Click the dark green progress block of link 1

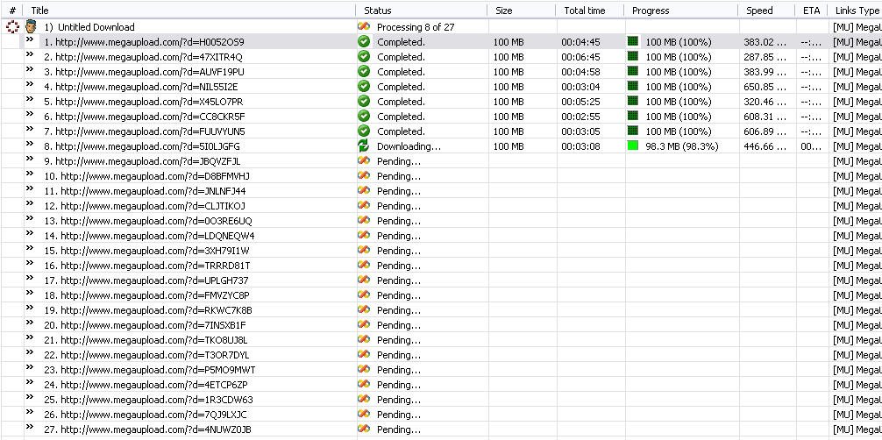633,42
